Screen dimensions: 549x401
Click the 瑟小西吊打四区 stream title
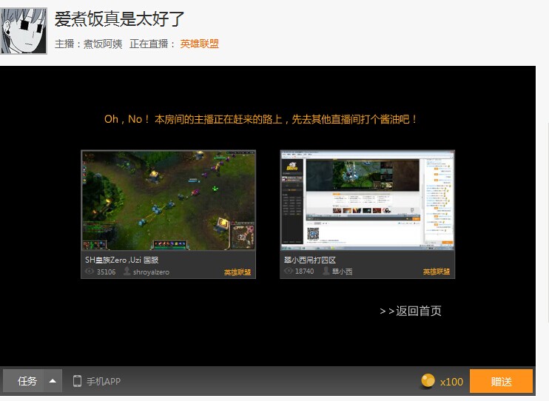coord(310,260)
